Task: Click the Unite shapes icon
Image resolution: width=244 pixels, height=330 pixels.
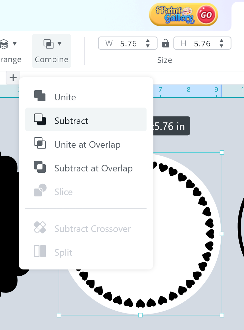Action: [x=40, y=96]
